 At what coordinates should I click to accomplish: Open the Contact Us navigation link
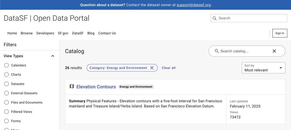click(107, 33)
